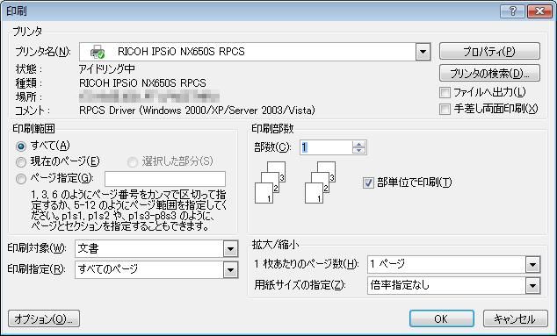Click the プリンタの検索(D)... button
The width and height of the screenshot is (557, 336).
coord(489,73)
